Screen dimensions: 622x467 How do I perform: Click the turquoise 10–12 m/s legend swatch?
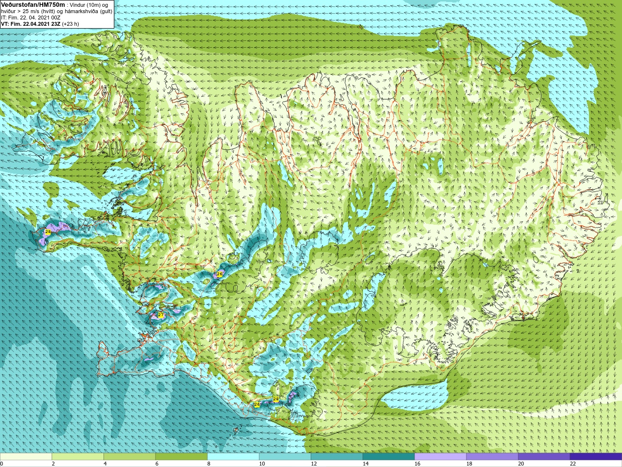[x=285, y=457]
